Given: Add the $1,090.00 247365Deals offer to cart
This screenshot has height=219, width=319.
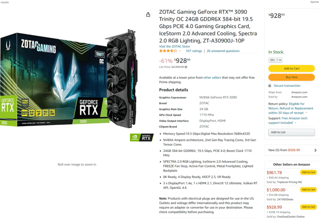Looking at the screenshot, I should pos(308,190).
